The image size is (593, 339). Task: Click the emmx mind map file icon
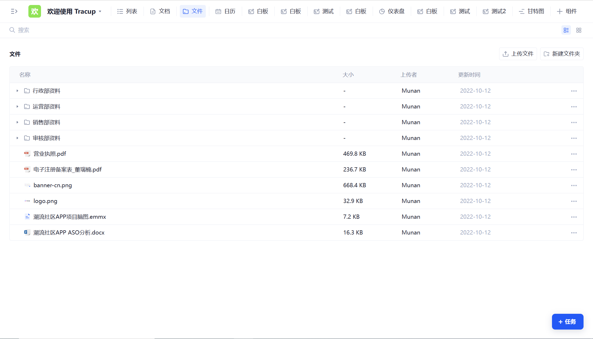tap(27, 217)
